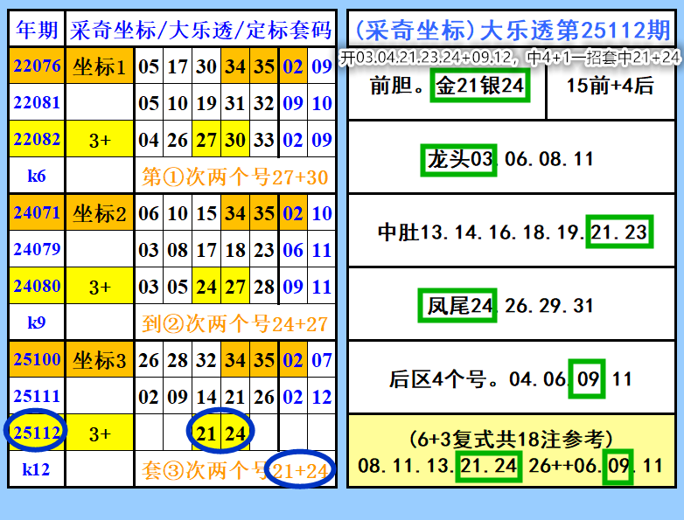This screenshot has width=684, height=520.
Task: Click blue 06 in row 24079
Action: tap(293, 250)
